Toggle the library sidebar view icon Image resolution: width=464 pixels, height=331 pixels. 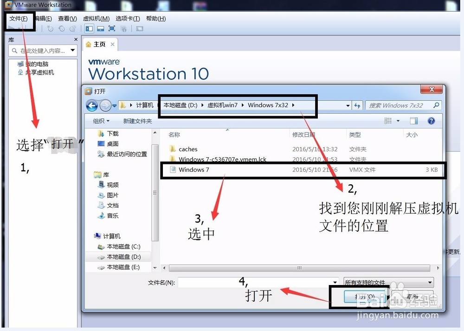[x=89, y=29]
